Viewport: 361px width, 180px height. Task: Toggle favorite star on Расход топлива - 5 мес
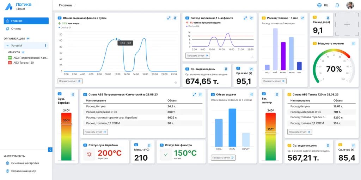coord(264,18)
